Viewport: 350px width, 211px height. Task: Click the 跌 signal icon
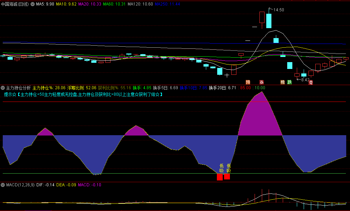[x=290, y=82]
